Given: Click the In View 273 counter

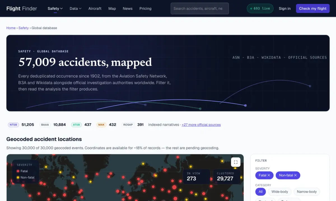Looking at the screenshot, I should 197,177.
